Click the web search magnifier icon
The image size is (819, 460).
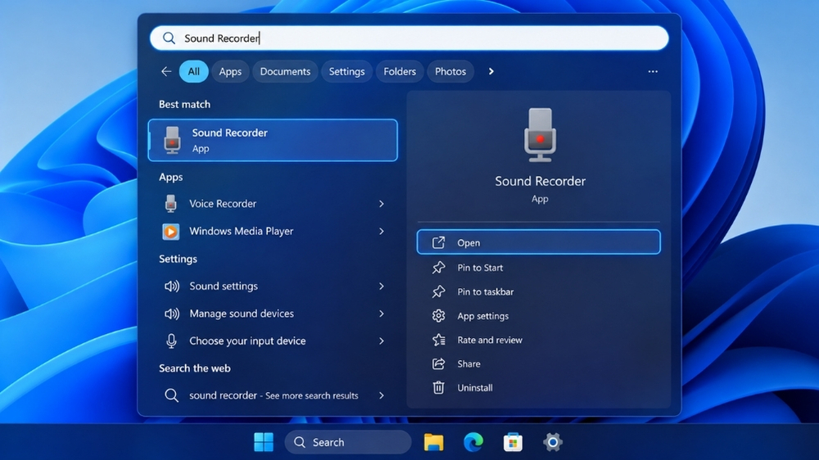(x=171, y=395)
